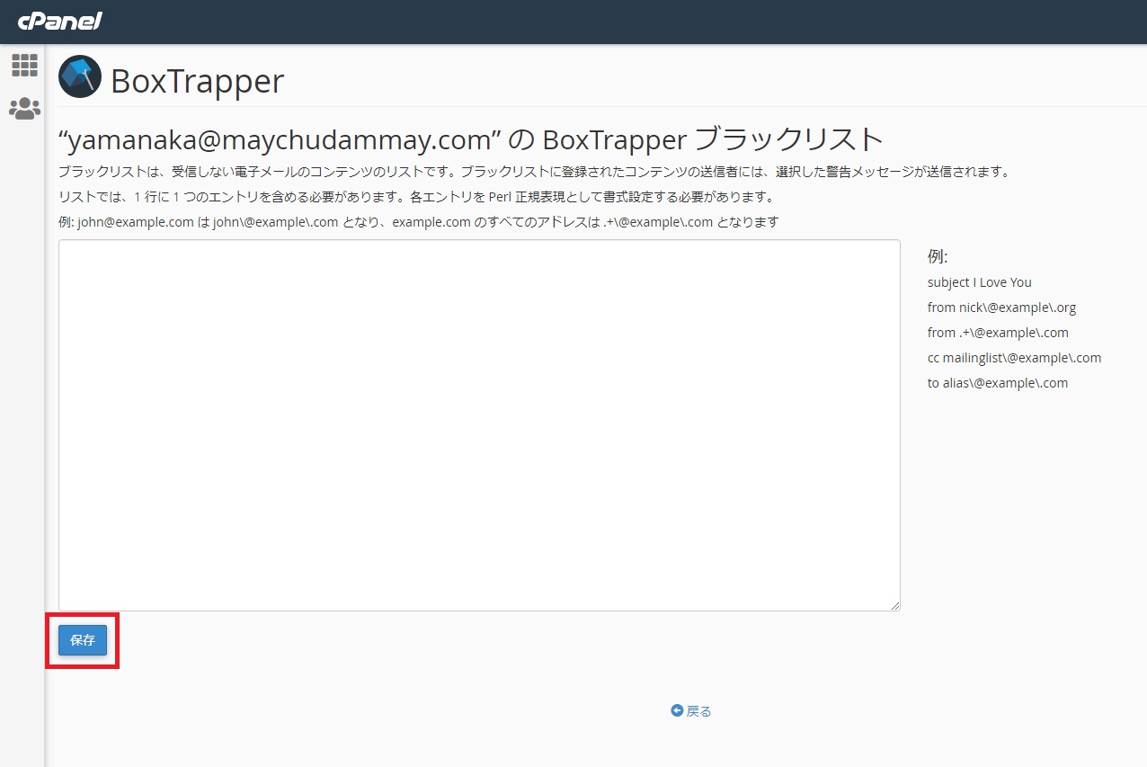Screen dimensions: 1147x767
Task: Click the '例:' heading above the examples
Action: pyautogui.click(x=938, y=257)
